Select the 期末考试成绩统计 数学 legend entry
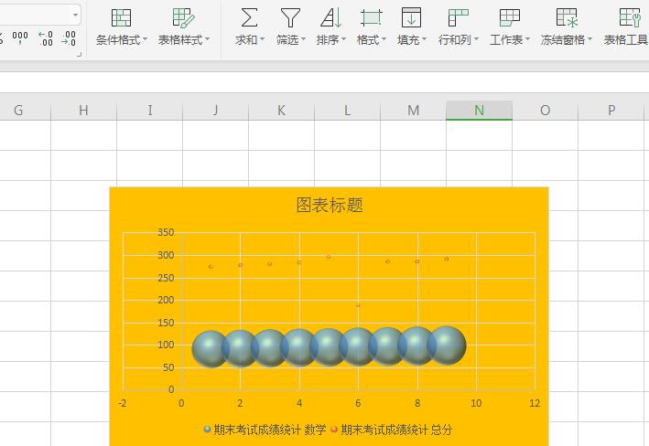 [265, 430]
